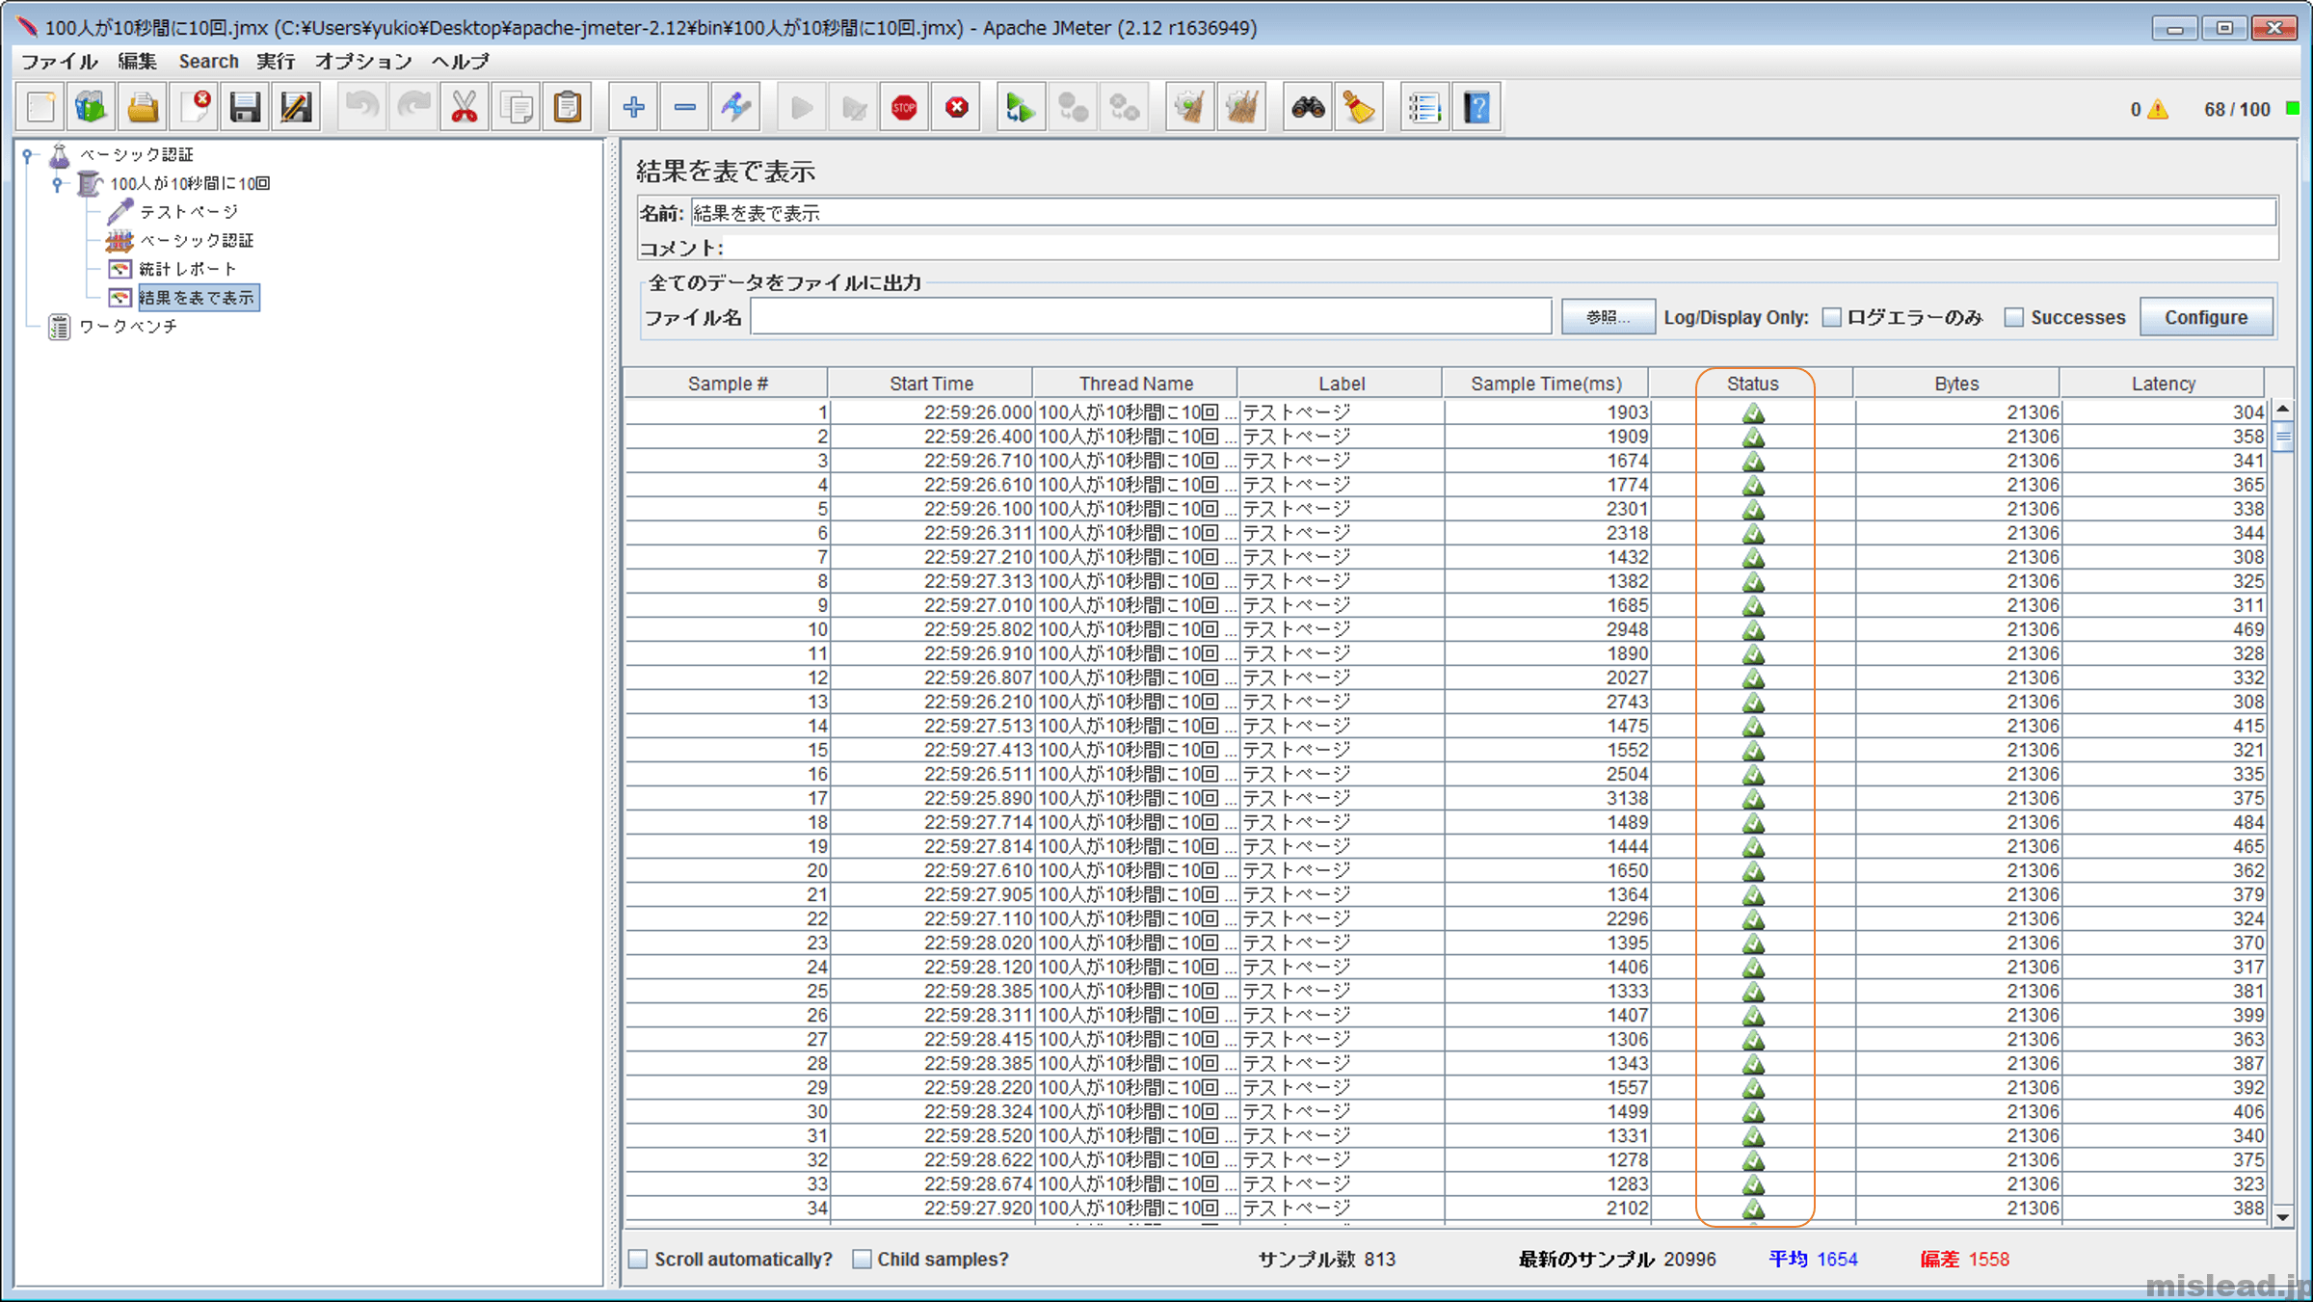
Task: Toggle the Scroll automatically checkbox
Action: click(x=638, y=1259)
